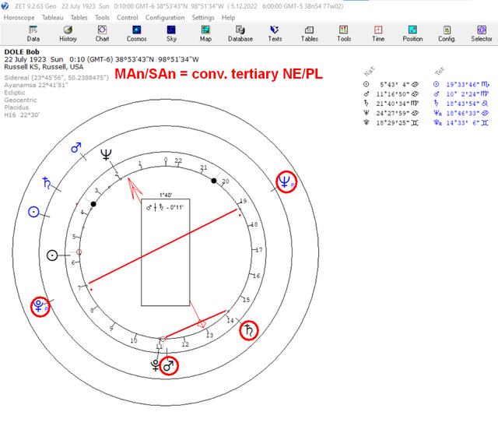Click the tertiary Sun position 19°33'46" row
The width and height of the screenshot is (498, 426).
461,85
